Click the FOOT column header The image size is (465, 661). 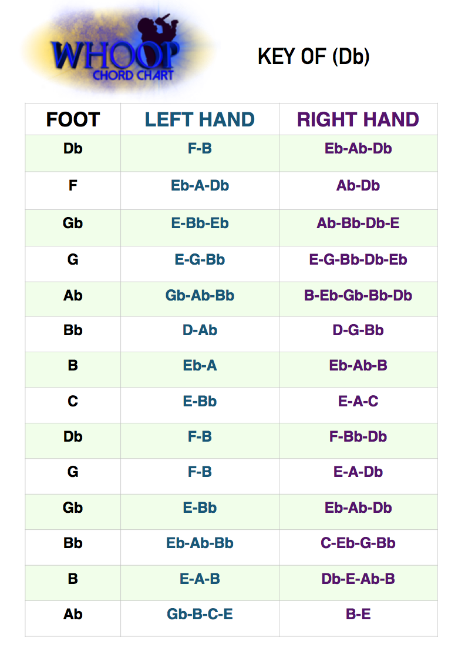click(73, 119)
